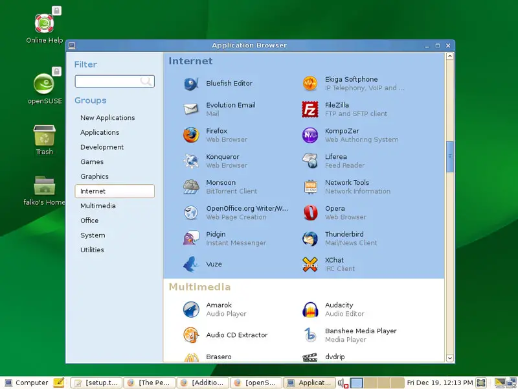Image resolution: width=518 pixels, height=389 pixels.
Task: Open the Amarok audio player icon
Action: click(x=191, y=309)
